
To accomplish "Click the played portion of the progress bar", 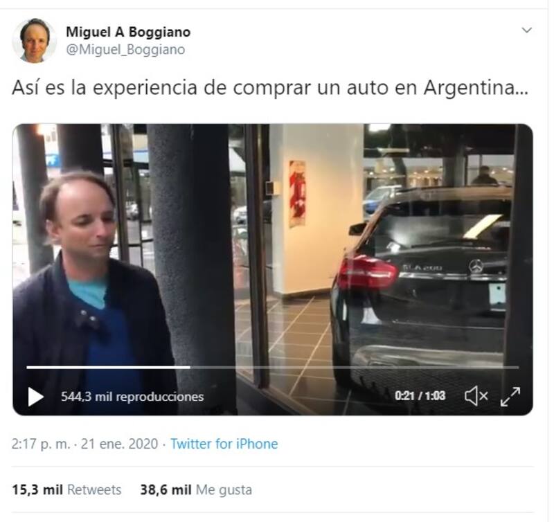I will tap(108, 368).
